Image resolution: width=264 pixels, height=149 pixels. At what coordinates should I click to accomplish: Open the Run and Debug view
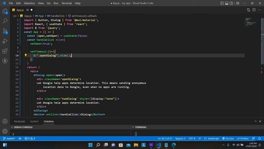point(5,41)
